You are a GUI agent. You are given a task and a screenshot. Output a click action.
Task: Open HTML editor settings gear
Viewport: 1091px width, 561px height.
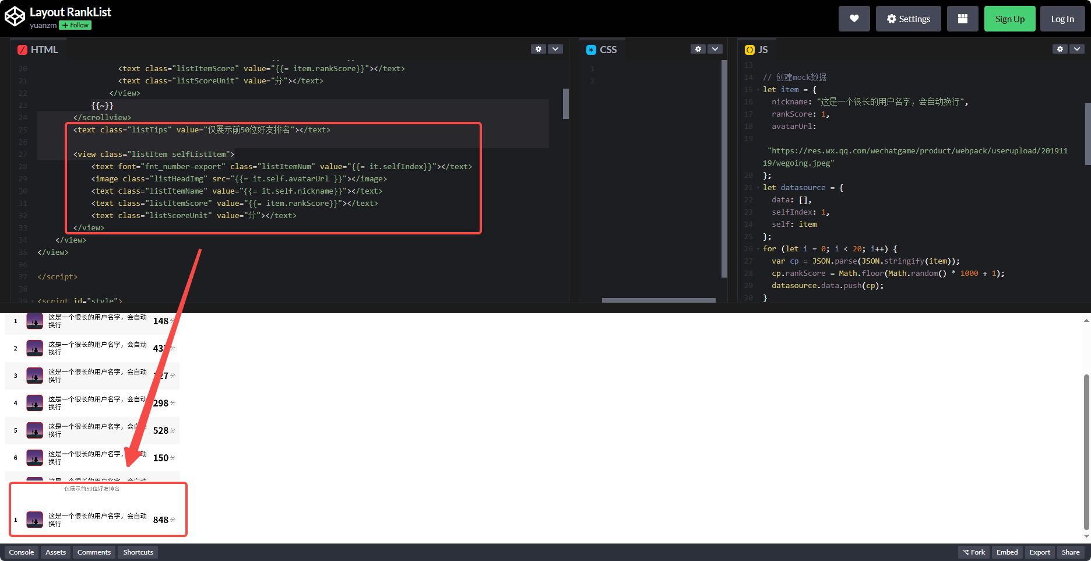pyautogui.click(x=538, y=49)
